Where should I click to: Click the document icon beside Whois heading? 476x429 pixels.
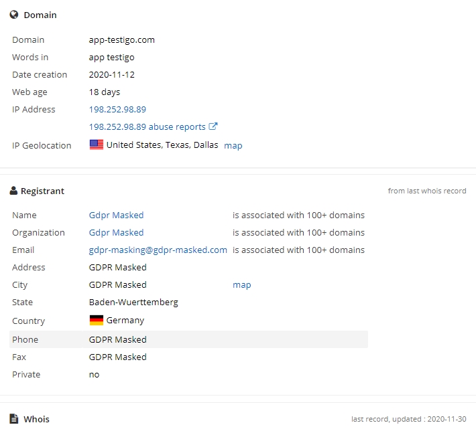[13, 418]
